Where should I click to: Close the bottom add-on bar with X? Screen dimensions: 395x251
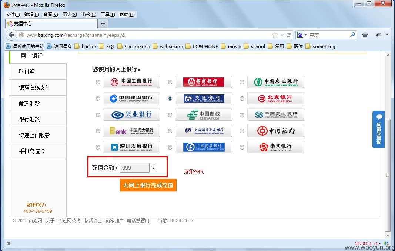click(x=9, y=244)
